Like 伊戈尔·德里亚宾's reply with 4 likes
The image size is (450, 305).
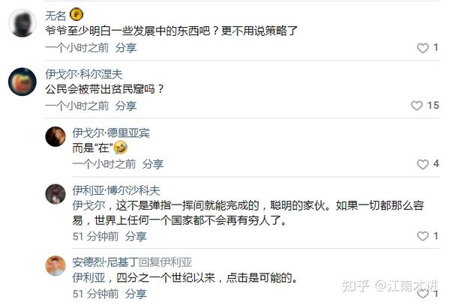[422, 164]
